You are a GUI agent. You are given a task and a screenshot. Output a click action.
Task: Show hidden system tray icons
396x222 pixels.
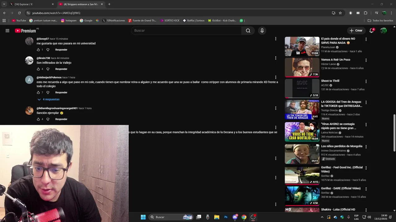322,217
